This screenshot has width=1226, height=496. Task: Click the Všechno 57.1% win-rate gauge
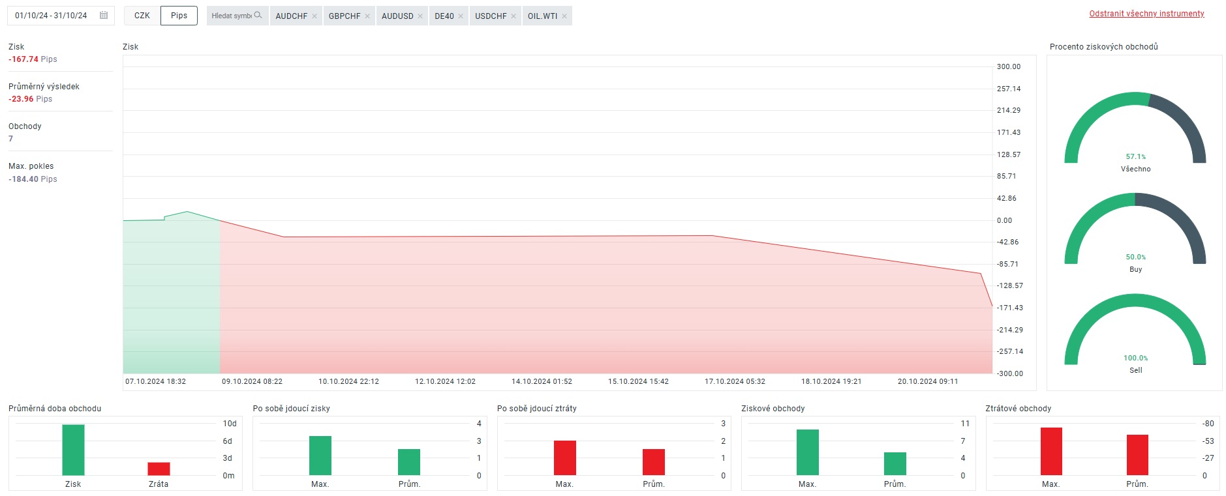click(x=1135, y=130)
